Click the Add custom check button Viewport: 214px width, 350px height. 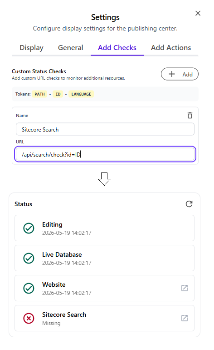point(180,74)
